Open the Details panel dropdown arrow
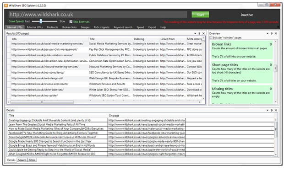Viewport: 284px width, 170px height. [268, 110]
